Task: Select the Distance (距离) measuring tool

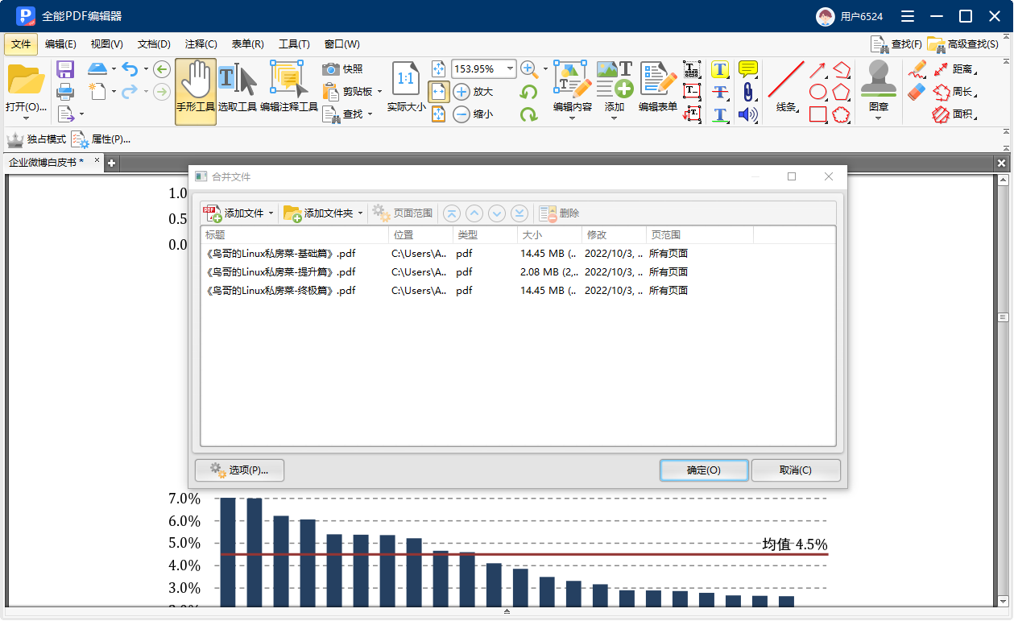Action: click(941, 69)
